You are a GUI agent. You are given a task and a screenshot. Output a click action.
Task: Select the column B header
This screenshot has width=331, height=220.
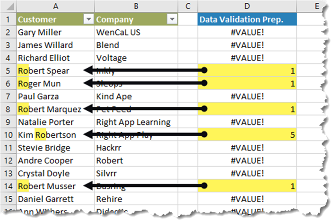pos(136,6)
